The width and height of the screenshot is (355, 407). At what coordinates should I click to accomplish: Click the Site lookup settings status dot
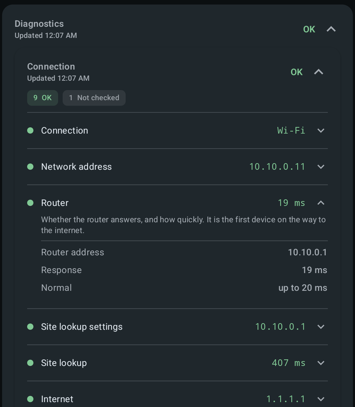pos(30,327)
